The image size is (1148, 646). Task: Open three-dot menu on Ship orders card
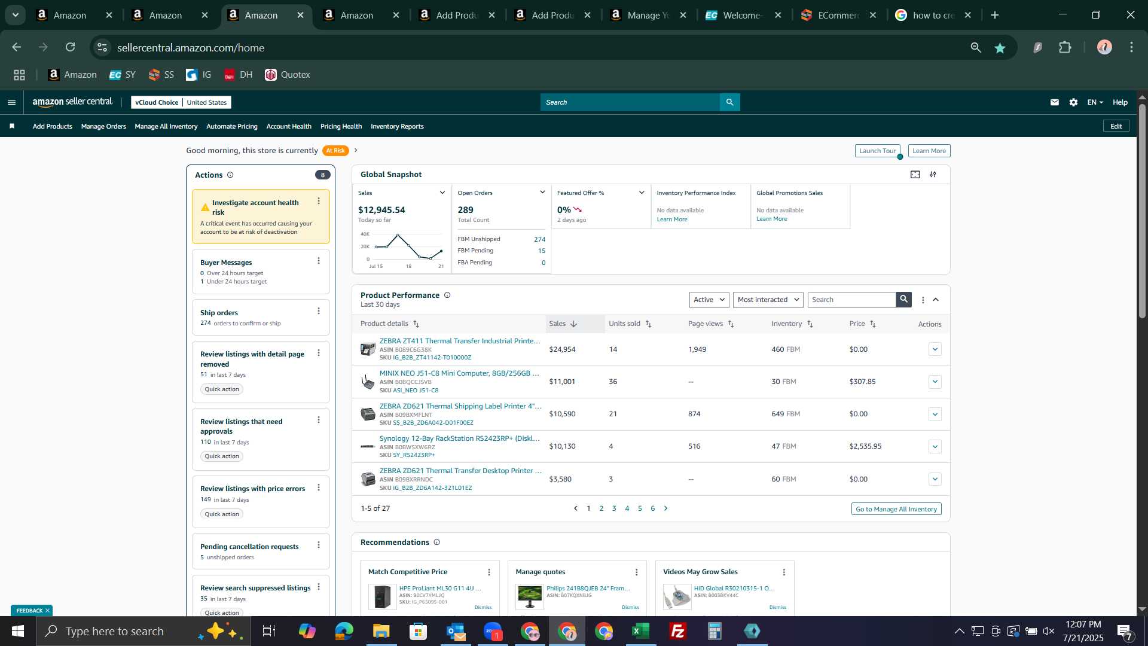[x=319, y=311]
